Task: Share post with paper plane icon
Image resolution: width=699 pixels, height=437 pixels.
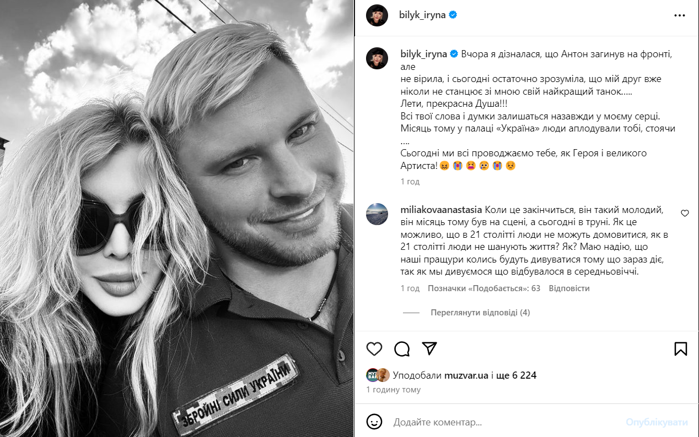Action: [429, 348]
